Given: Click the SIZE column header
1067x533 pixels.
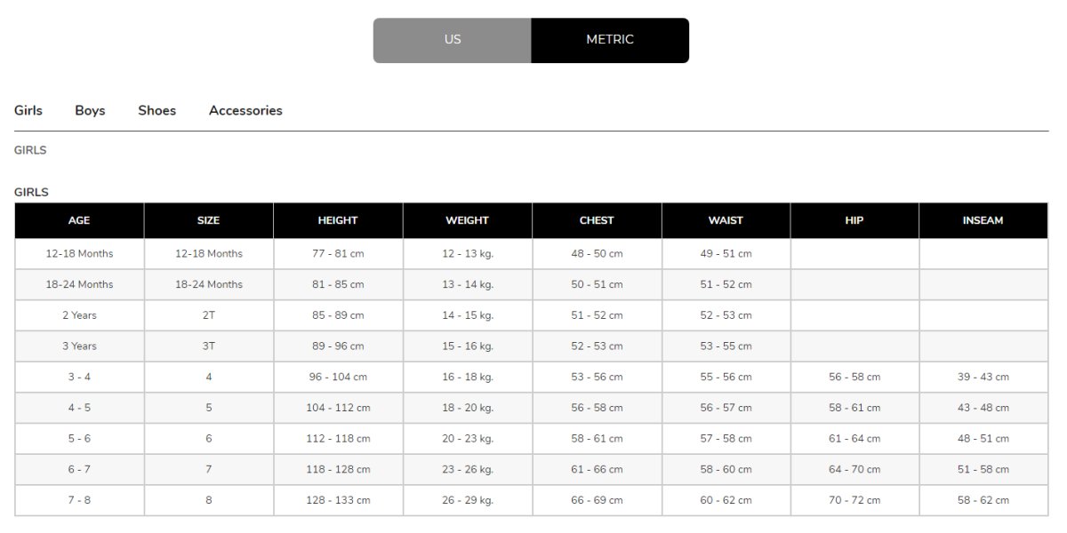Looking at the screenshot, I should (209, 220).
